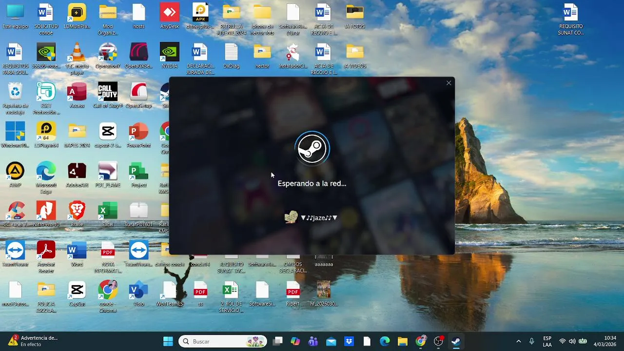
Task: Click the Buscar taskbar search box
Action: tap(223, 341)
